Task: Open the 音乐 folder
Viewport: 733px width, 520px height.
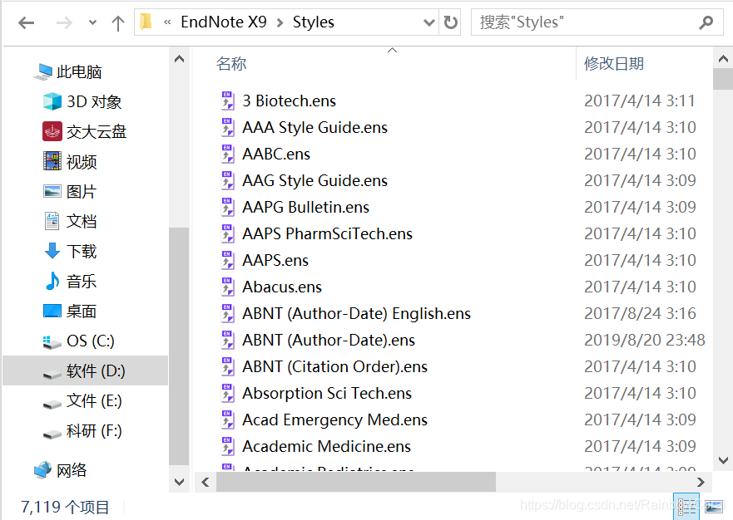Action: tap(70, 281)
